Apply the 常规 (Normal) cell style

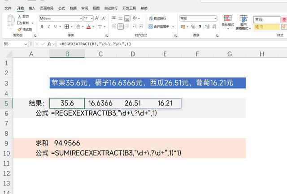[267, 19]
